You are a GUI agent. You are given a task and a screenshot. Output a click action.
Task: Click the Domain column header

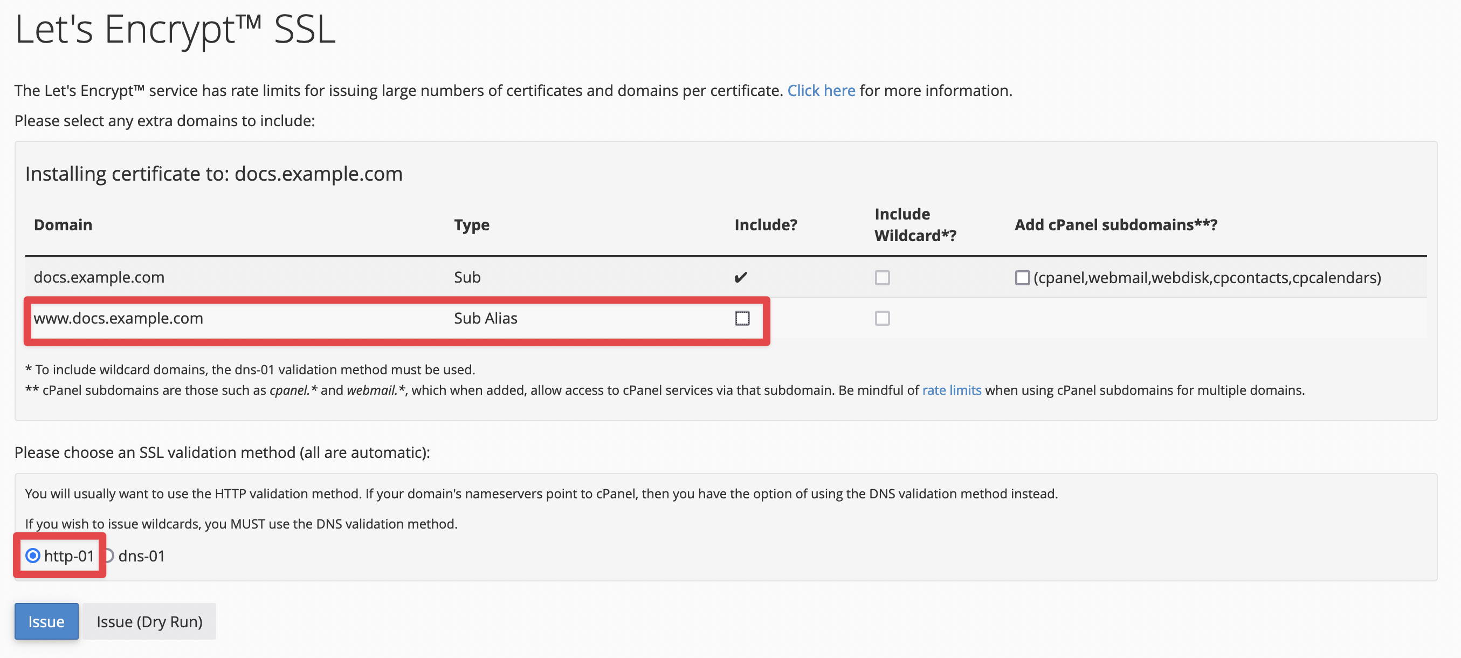point(63,224)
